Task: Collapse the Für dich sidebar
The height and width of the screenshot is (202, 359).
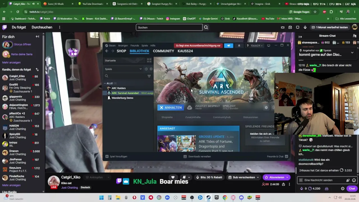Action: point(37,36)
